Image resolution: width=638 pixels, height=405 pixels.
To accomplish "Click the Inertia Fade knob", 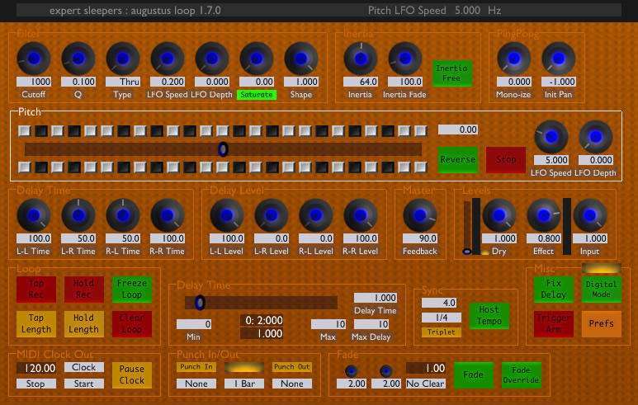I will [x=405, y=59].
